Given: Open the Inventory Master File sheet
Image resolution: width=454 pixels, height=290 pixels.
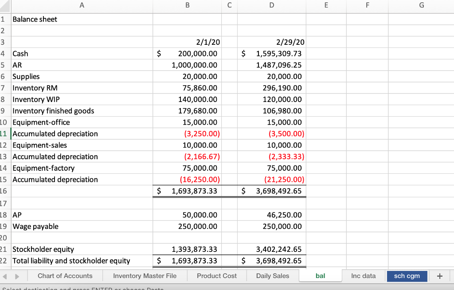Looking at the screenshot, I should click(145, 276).
